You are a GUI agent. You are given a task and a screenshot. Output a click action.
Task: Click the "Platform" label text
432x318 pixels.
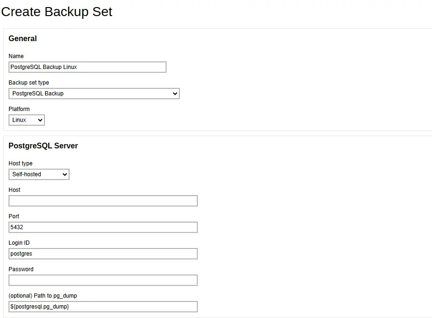19,109
